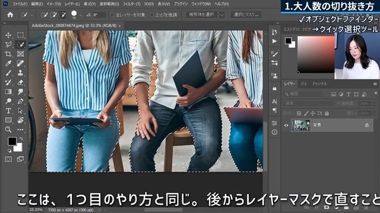The height and width of the screenshot is (213, 380).
Task: Enable the エッジを強調 checkbox
Action: click(x=152, y=15)
